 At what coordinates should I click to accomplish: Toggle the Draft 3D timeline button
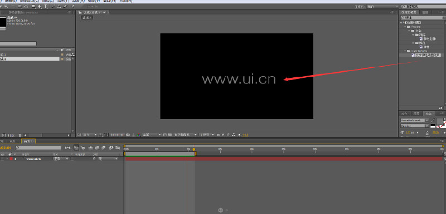[83, 148]
